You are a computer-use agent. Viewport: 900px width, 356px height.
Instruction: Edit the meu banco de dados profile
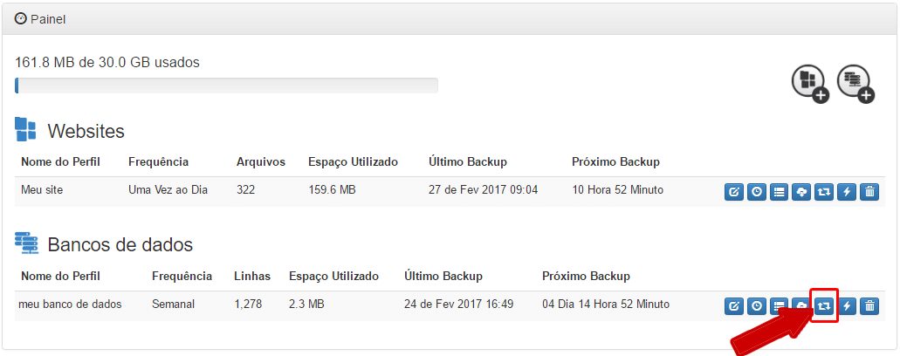coord(733,306)
